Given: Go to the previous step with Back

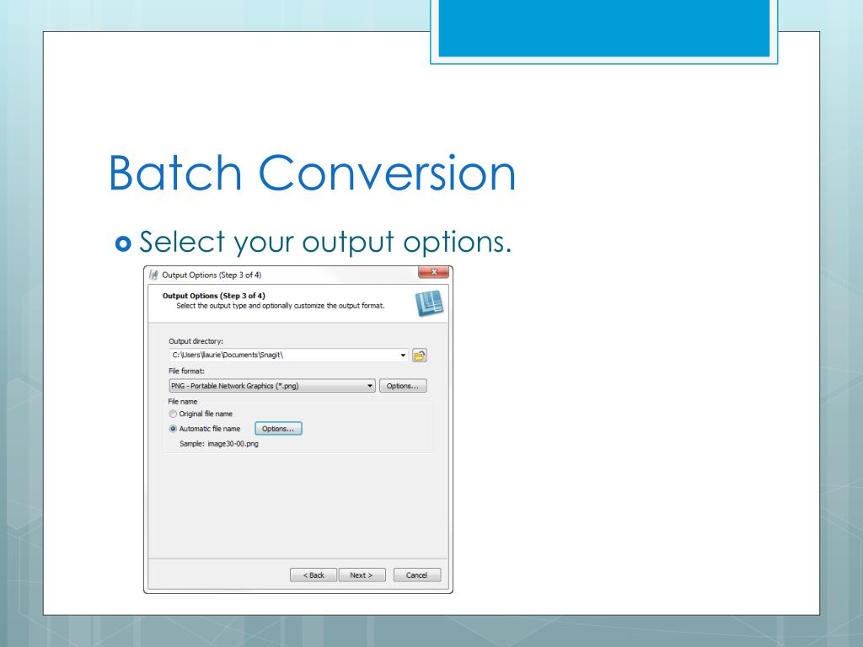Looking at the screenshot, I should pyautogui.click(x=314, y=575).
